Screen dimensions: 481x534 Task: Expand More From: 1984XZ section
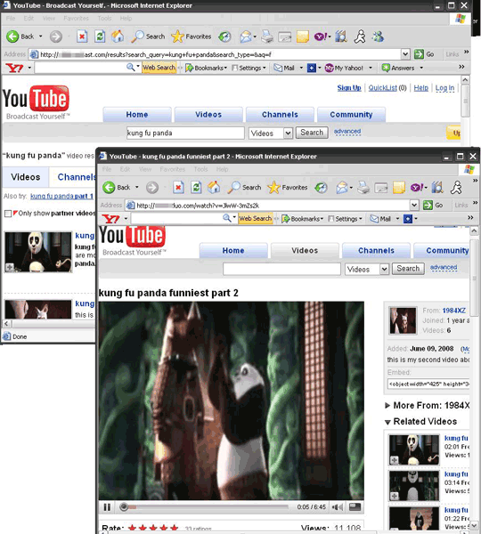pyautogui.click(x=387, y=405)
